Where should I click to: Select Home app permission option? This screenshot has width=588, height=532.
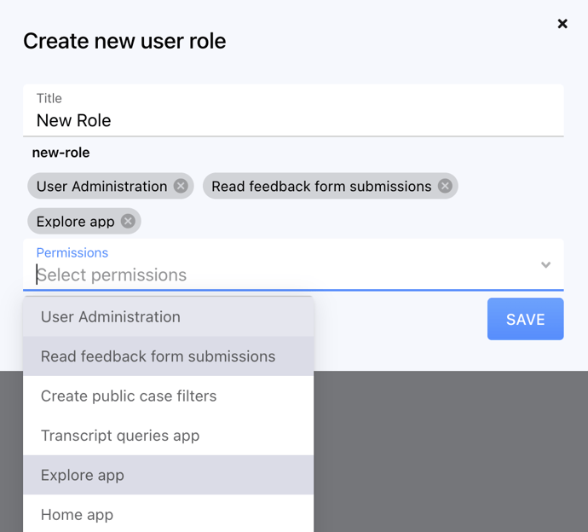(x=169, y=514)
